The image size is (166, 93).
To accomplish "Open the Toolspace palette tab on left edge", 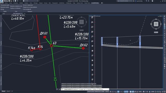I will coord(1,24).
